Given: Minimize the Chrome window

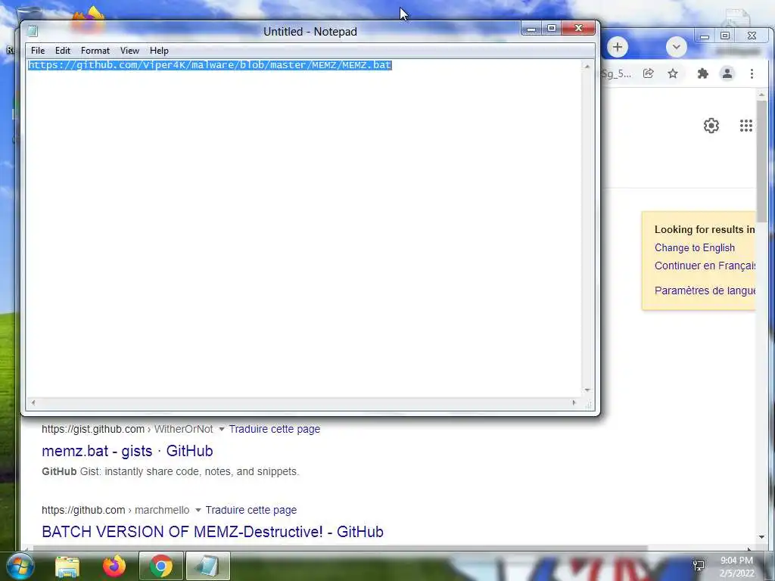Looking at the screenshot, I should pyautogui.click(x=705, y=36).
